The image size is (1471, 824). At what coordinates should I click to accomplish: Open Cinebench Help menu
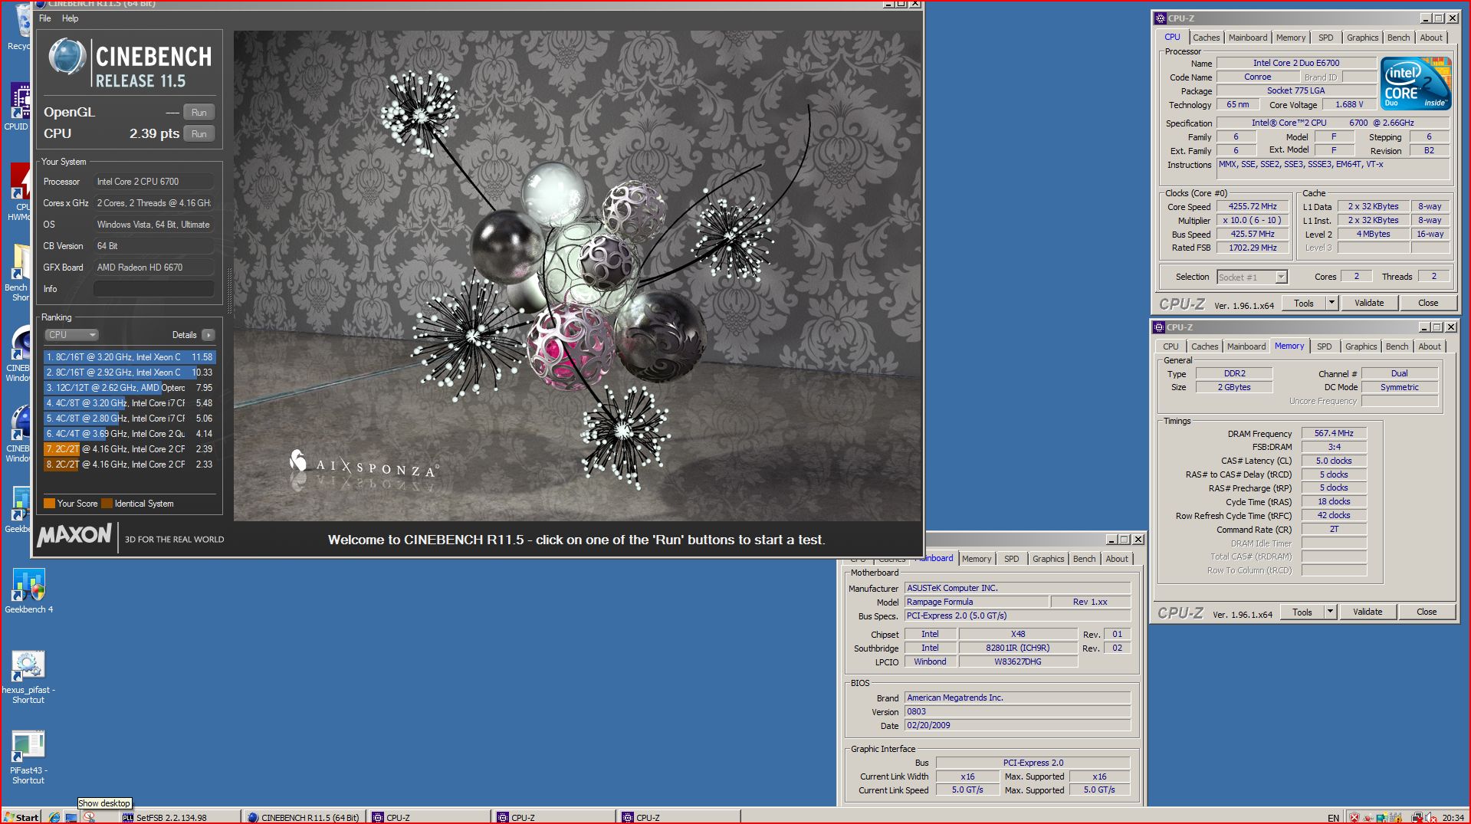click(70, 18)
